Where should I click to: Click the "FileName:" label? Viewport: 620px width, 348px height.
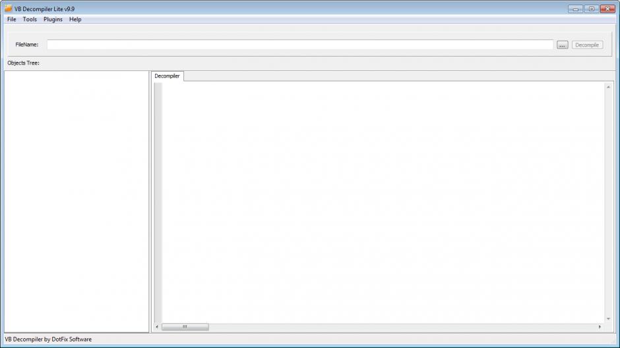coord(27,45)
